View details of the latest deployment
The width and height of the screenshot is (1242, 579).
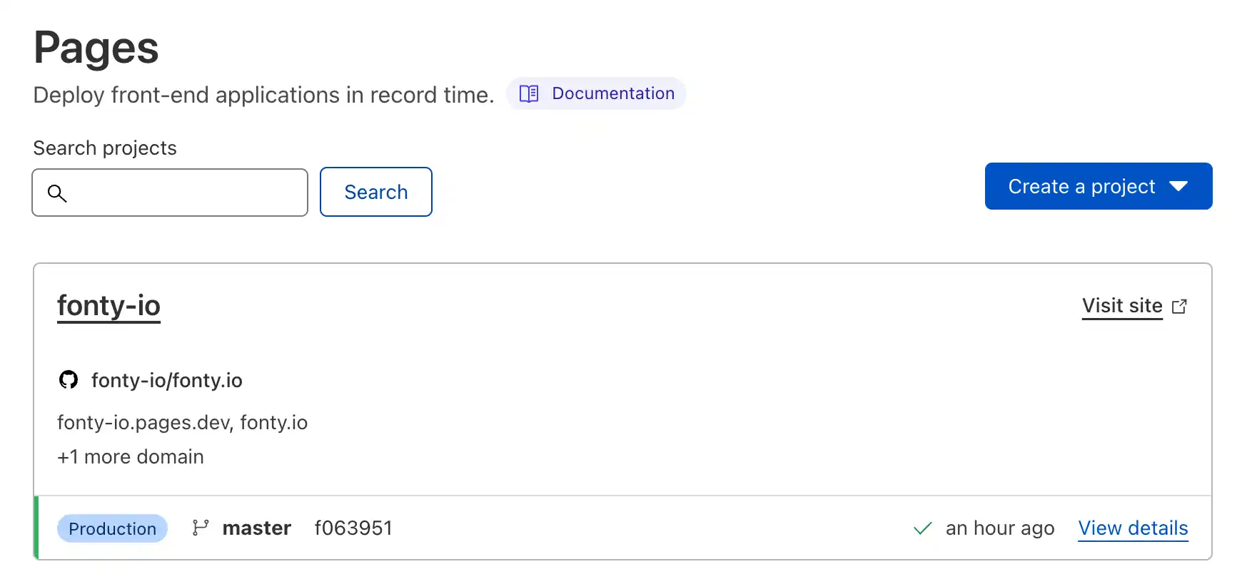[x=1133, y=528]
